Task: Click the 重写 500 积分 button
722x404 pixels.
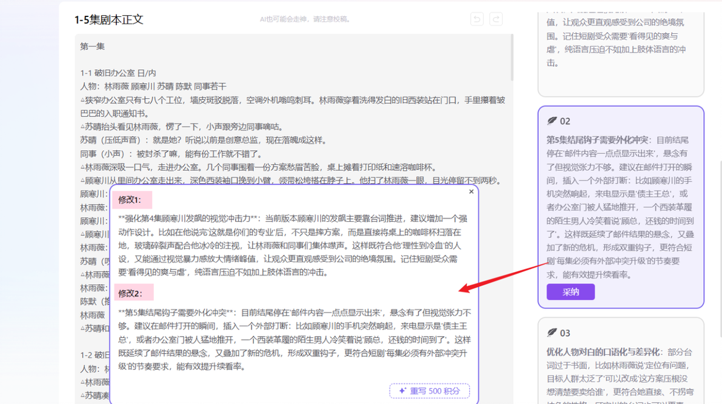Action: click(429, 391)
